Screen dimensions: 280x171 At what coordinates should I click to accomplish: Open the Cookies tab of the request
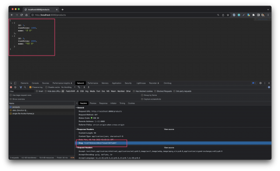tap(131, 103)
